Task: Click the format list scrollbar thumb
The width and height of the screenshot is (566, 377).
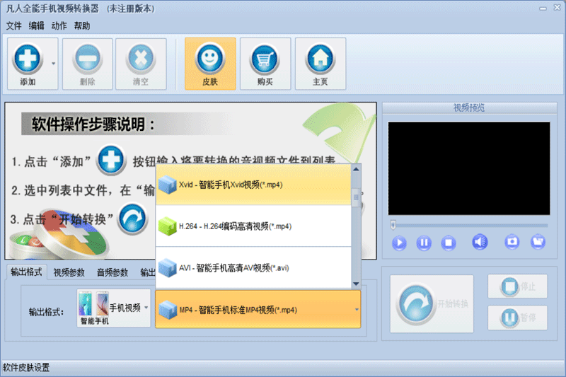Action: click(356, 197)
